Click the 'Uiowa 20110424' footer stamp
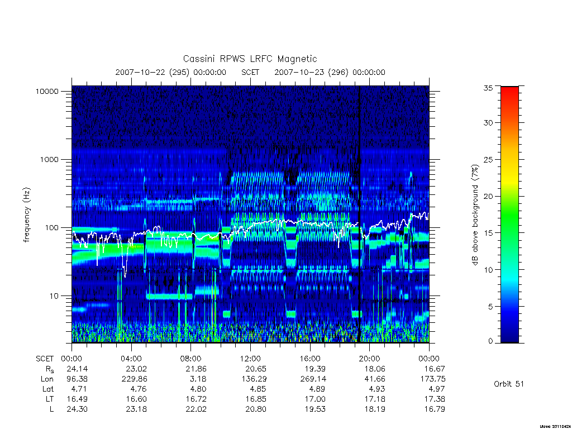 (x=555, y=426)
